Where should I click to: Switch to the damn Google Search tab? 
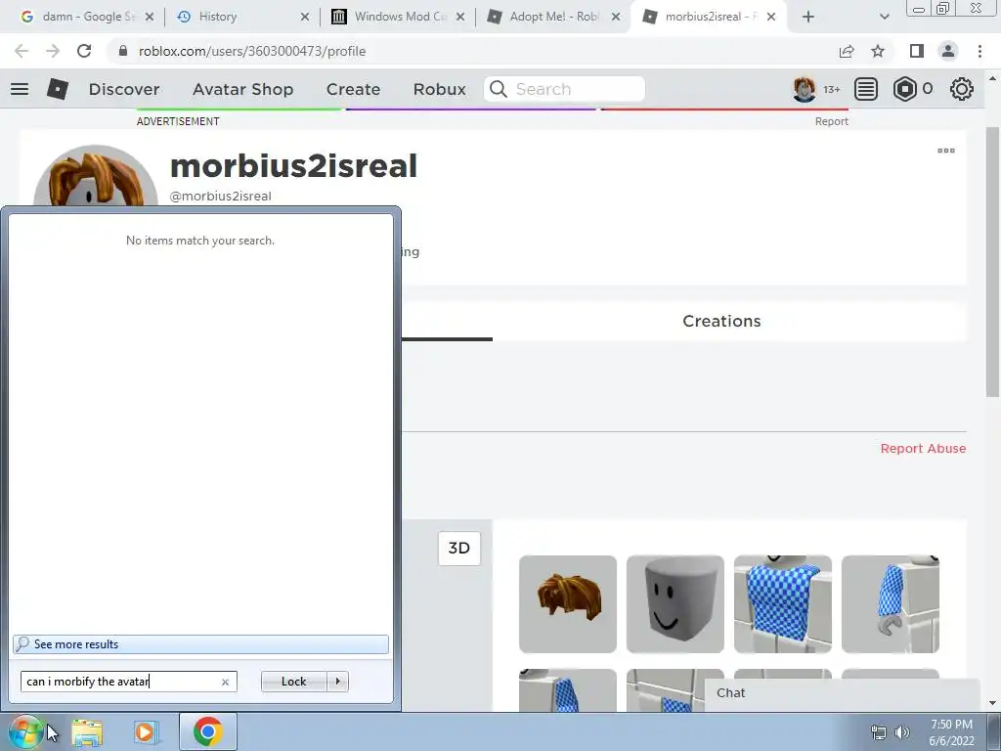pos(87,17)
